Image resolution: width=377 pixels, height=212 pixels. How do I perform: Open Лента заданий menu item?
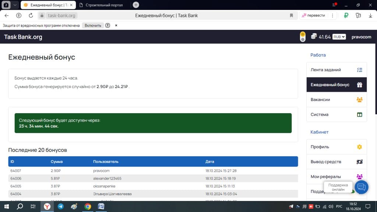[x=337, y=70]
